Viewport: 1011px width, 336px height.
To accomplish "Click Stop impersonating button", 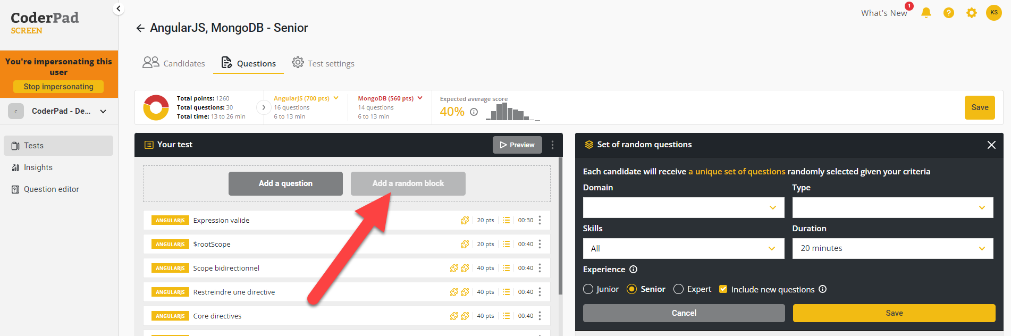I will pos(58,87).
